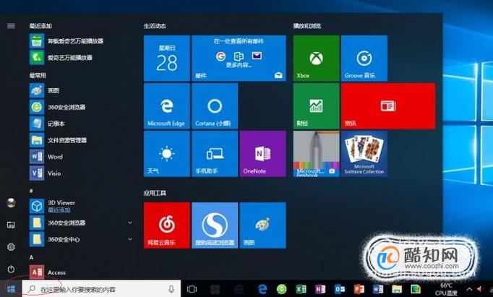
Task: Click the Windows Start button
Action: click(11, 289)
